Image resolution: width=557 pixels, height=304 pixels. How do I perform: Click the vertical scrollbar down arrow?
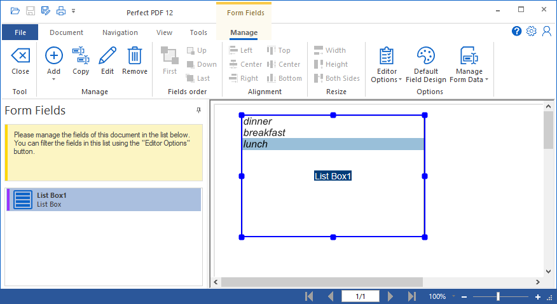[x=548, y=272]
